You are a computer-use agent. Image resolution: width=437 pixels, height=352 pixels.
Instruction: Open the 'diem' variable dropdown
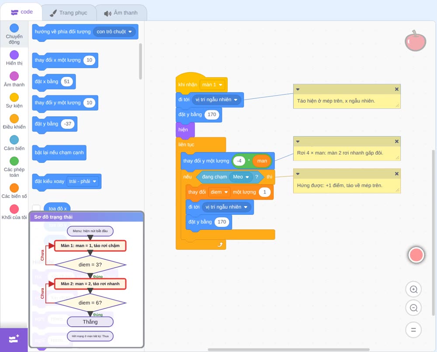[219, 192]
